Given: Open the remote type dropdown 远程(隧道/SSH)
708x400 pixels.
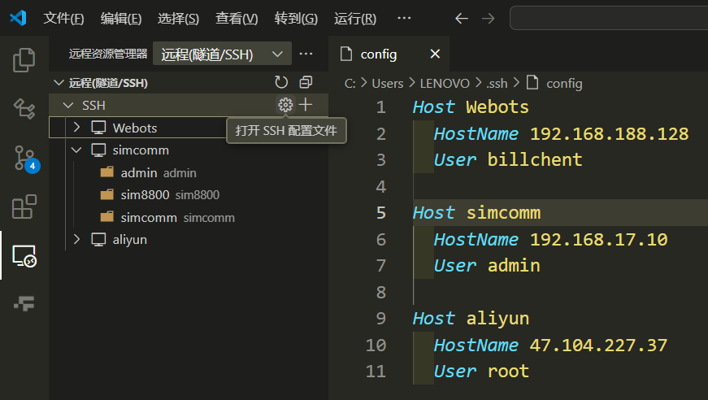Looking at the screenshot, I should click(222, 54).
